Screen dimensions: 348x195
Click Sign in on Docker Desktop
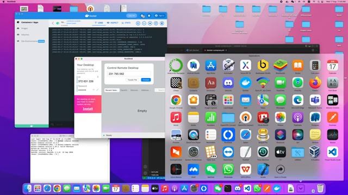pos(159,16)
